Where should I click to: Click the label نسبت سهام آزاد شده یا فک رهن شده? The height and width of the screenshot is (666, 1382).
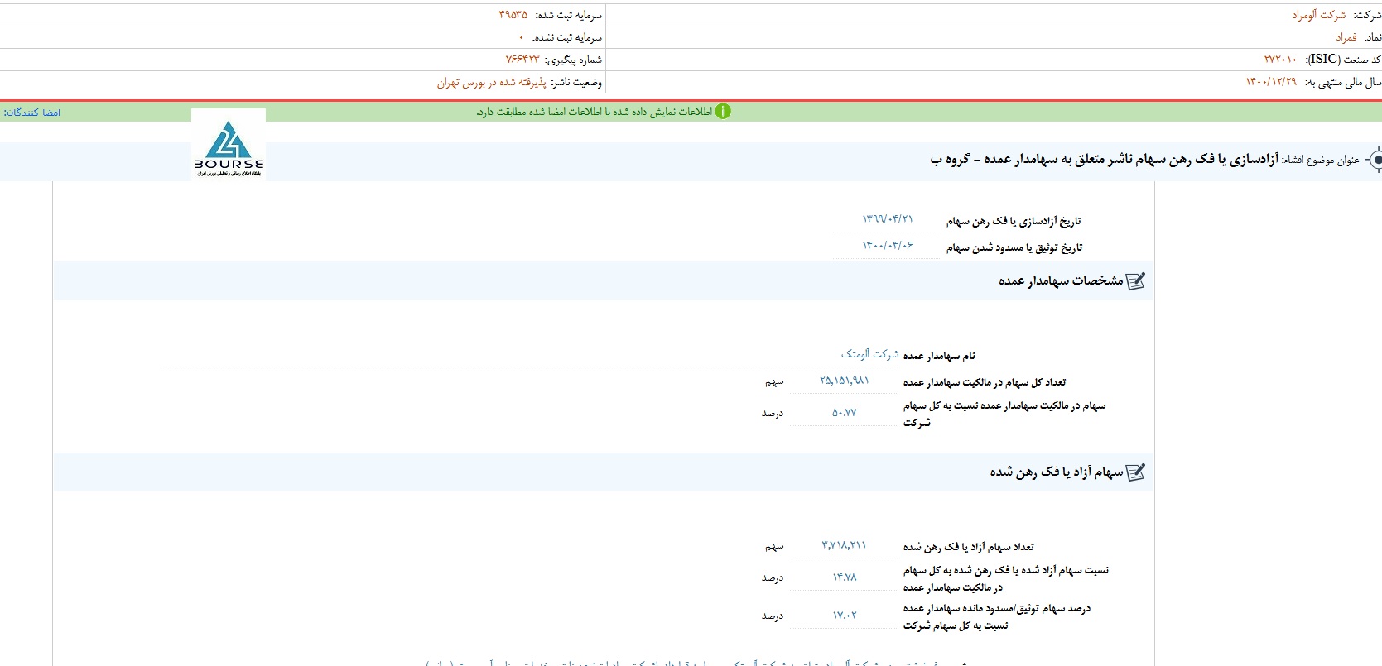(x=1006, y=579)
